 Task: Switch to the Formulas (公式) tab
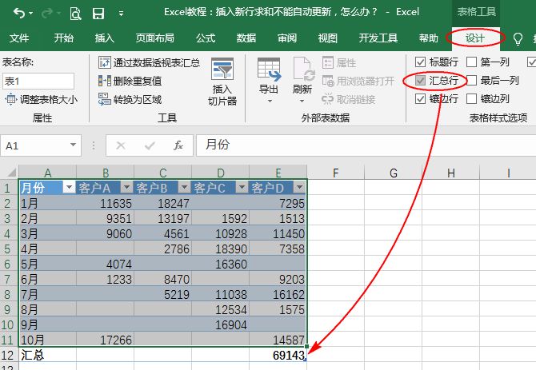point(206,38)
